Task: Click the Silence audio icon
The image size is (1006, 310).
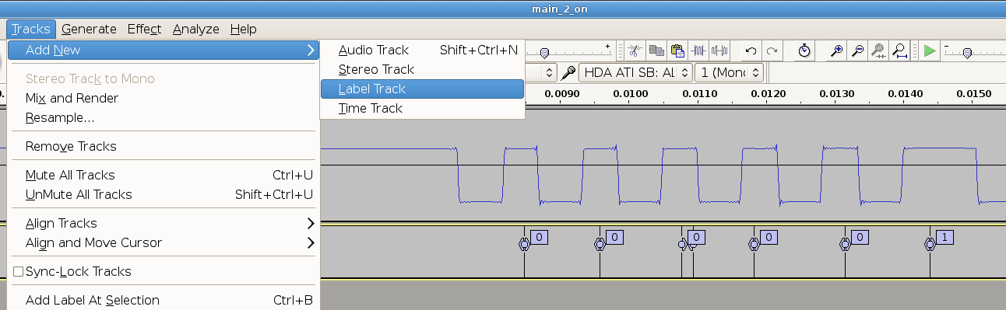Action: pos(719,51)
